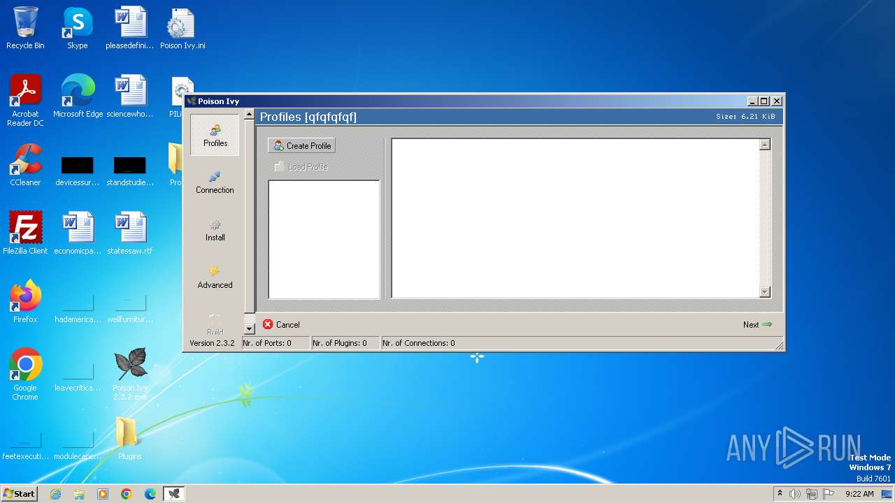Select the Recycle Bin desktop icon
This screenshot has width=895, height=503.
coord(25,29)
